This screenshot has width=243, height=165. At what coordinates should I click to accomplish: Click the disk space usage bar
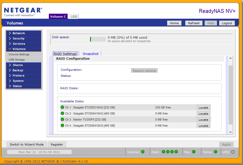(98, 39)
